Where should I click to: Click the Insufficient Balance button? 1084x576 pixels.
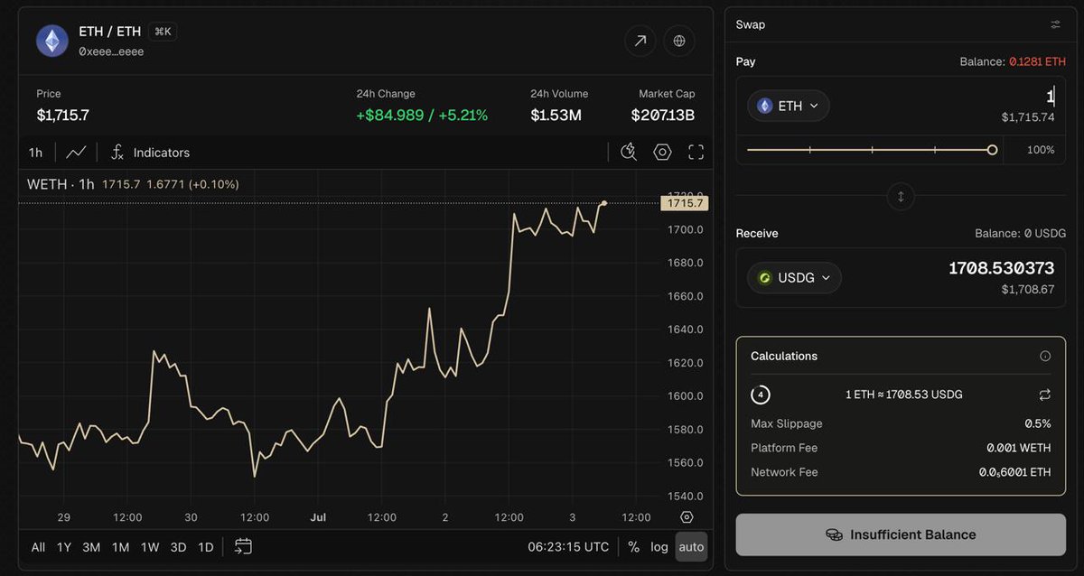(x=901, y=534)
